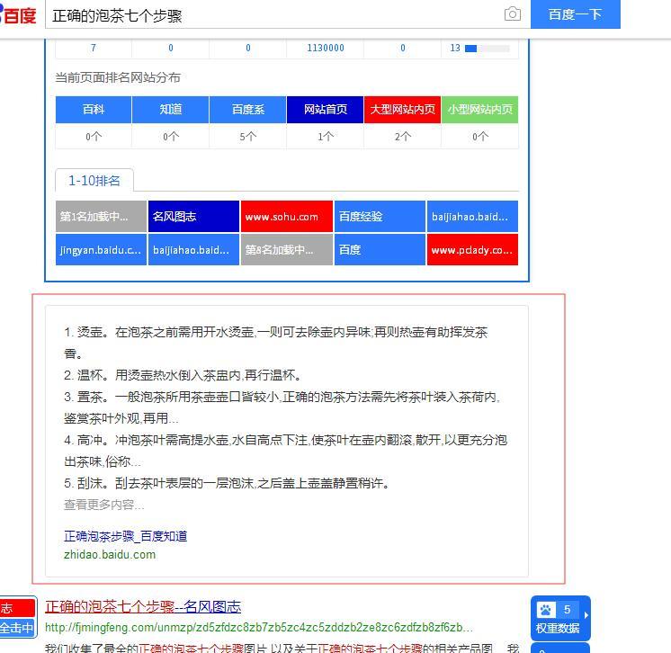Click the zhidao.baidu.com URL
Viewport: 671px width, 653px height.
click(110, 555)
